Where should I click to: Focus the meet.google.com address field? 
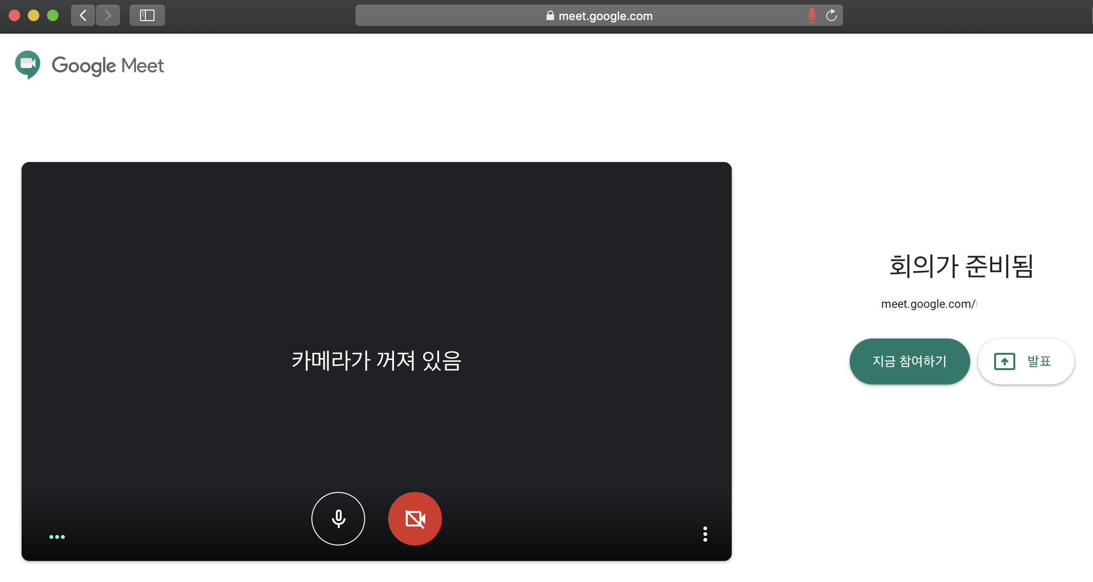606,16
